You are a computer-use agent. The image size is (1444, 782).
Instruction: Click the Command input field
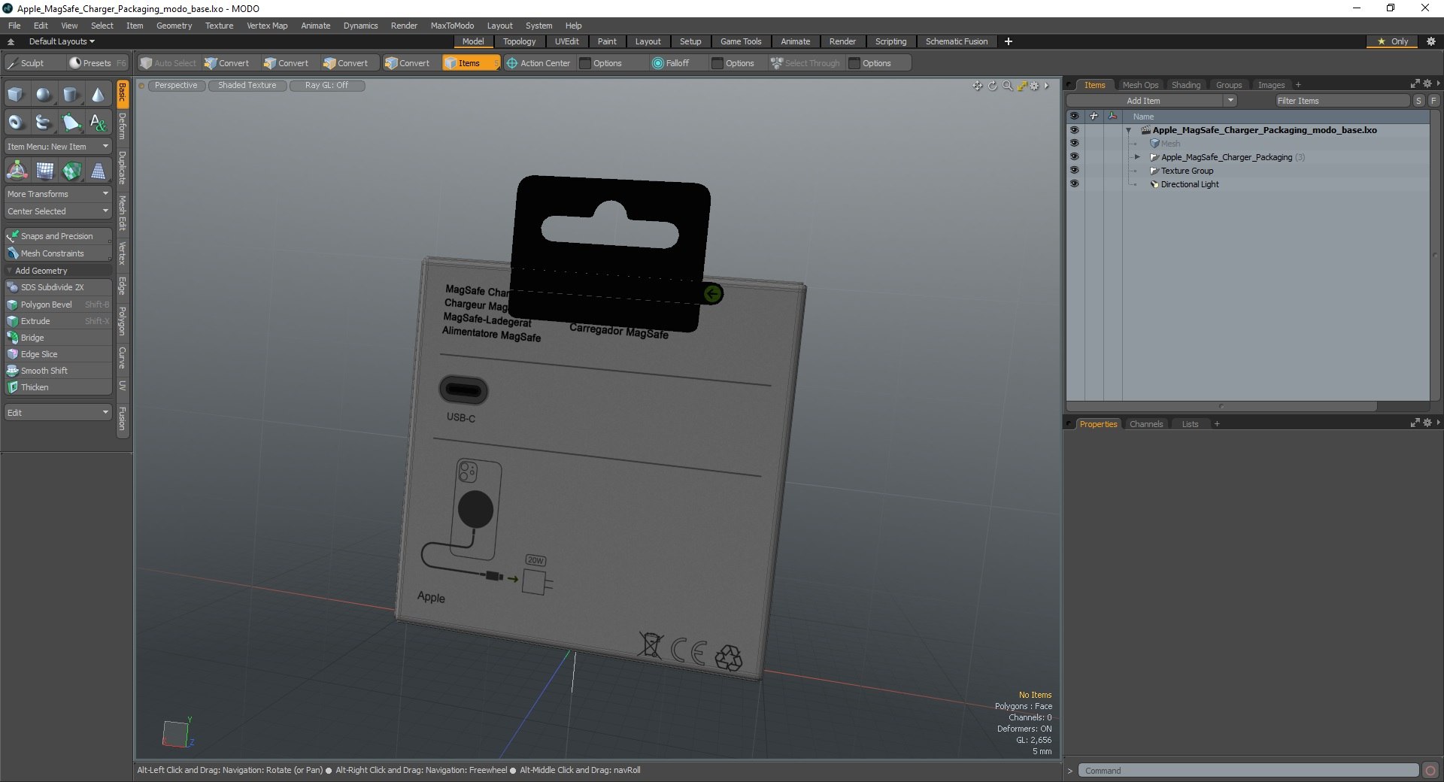(1248, 771)
